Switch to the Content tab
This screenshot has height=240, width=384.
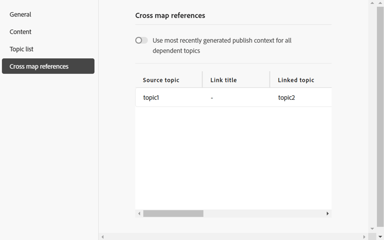pos(20,32)
